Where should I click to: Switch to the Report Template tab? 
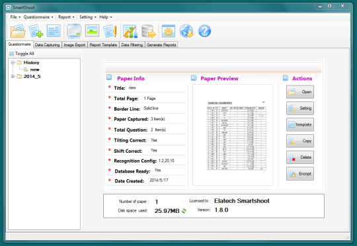[103, 45]
